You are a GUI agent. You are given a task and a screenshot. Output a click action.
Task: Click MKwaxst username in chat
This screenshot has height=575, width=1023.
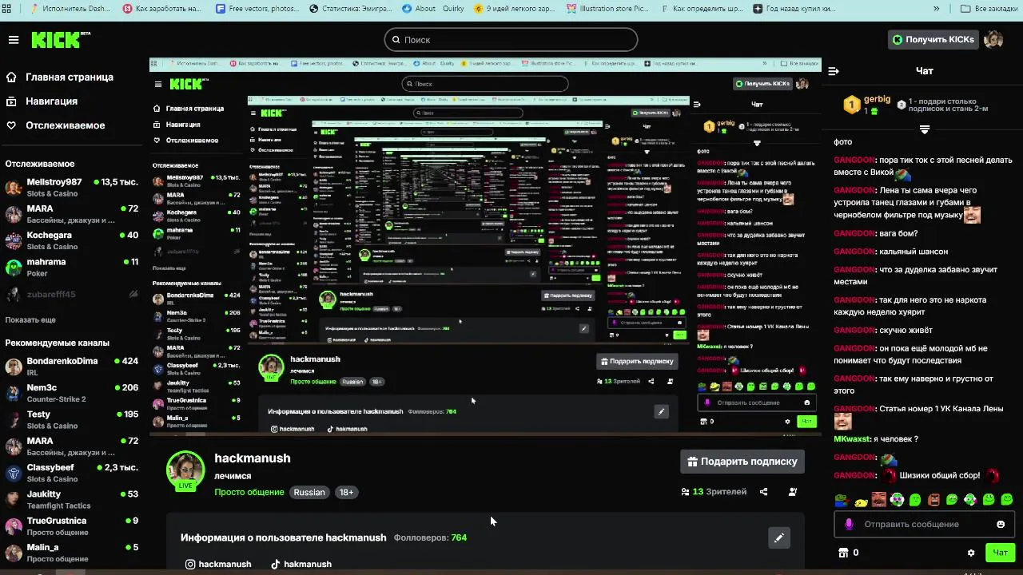(x=853, y=438)
